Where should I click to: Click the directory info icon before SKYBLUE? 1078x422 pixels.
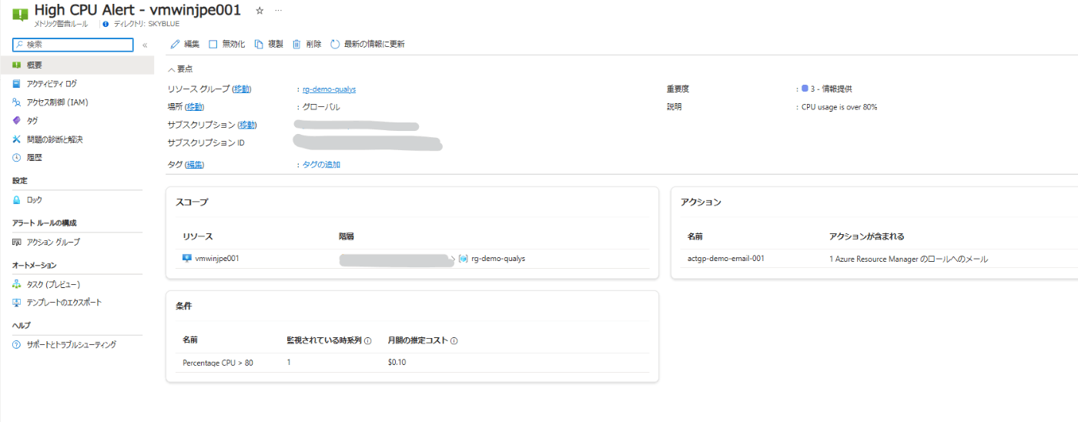click(105, 24)
